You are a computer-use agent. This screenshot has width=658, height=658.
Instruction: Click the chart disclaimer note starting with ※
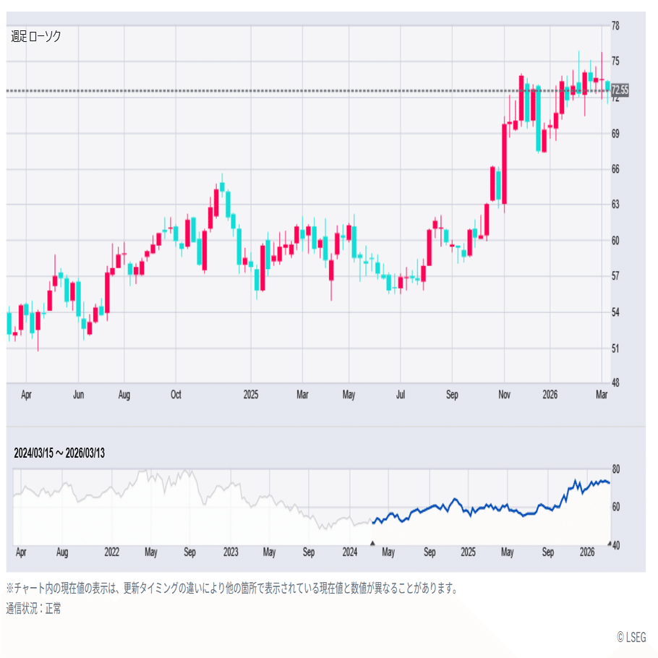point(231,588)
